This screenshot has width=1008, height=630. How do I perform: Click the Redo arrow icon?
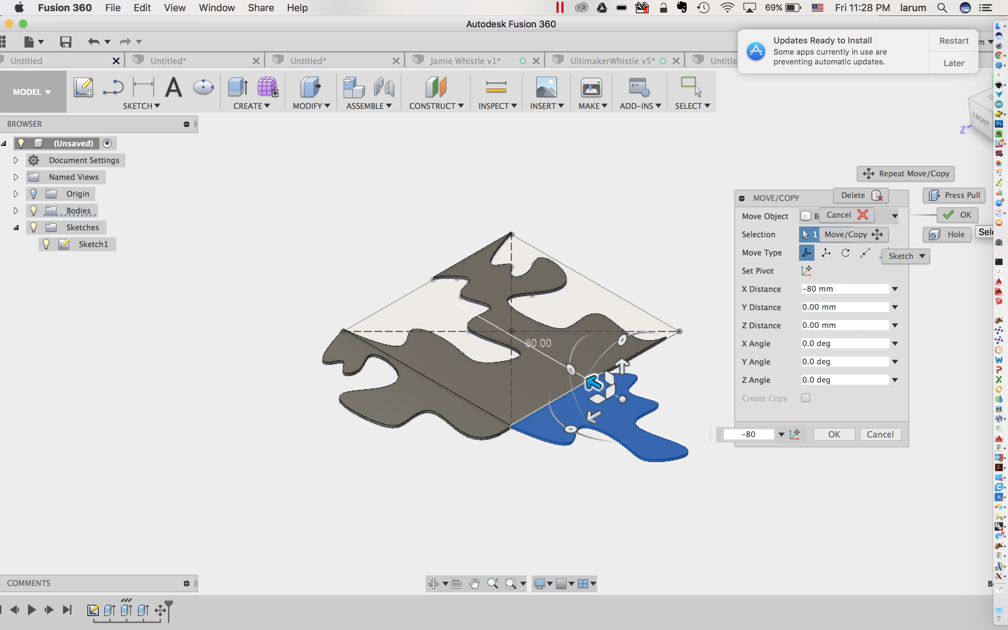pos(125,42)
